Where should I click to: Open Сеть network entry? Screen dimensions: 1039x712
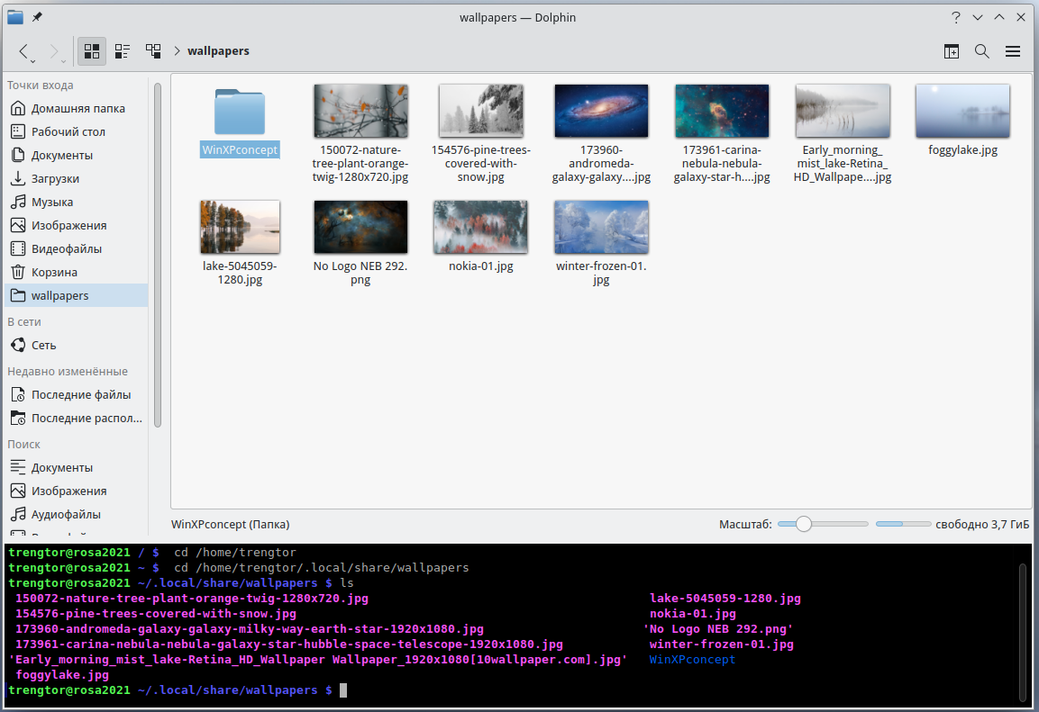[x=43, y=345]
